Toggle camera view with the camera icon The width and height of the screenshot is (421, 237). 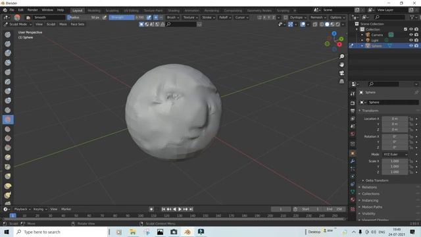tap(341, 73)
